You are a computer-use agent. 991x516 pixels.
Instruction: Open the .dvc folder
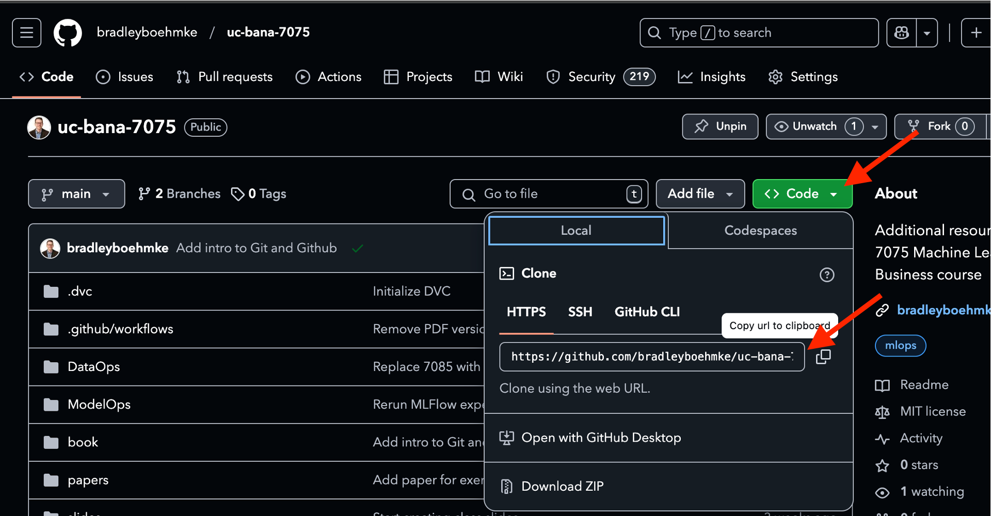coord(80,292)
